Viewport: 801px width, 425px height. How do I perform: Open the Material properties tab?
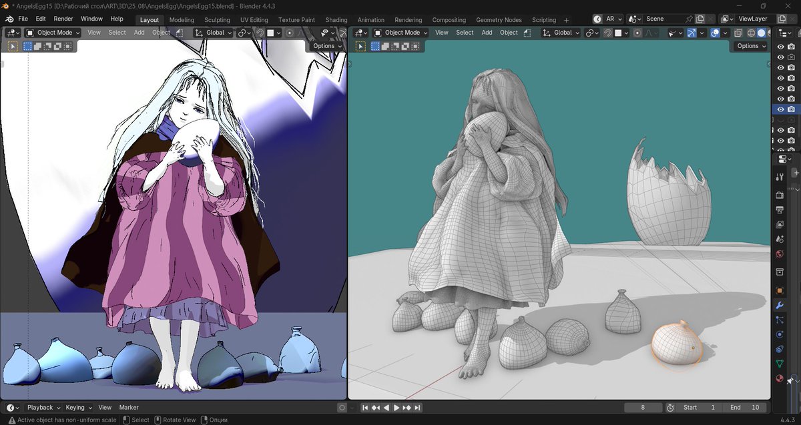pos(779,378)
